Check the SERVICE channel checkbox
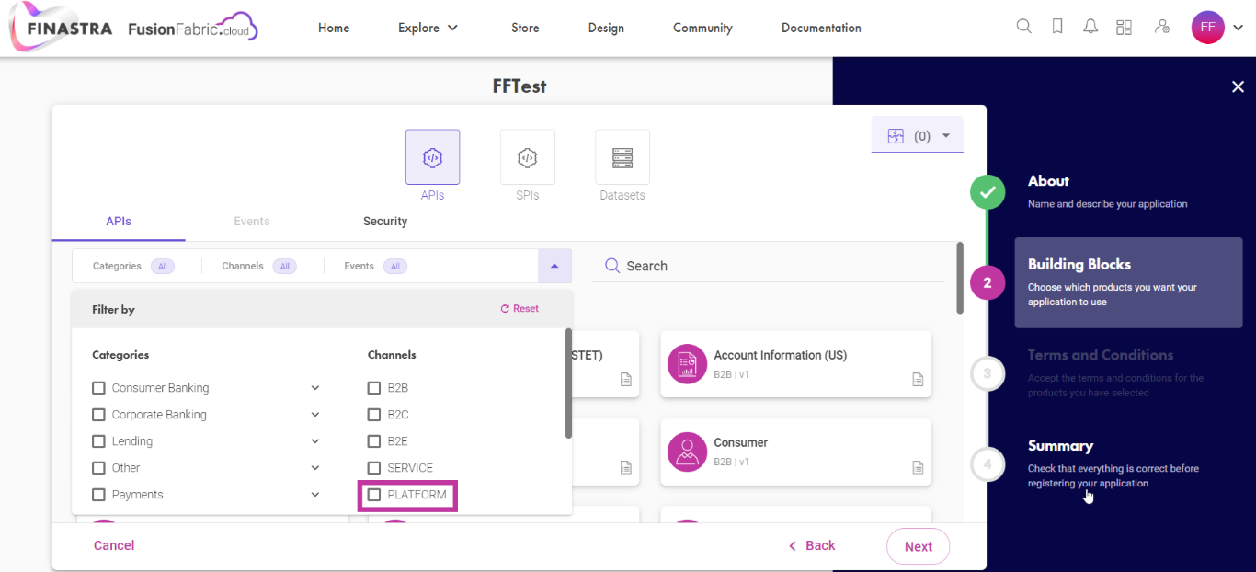1256x572 pixels. [374, 468]
